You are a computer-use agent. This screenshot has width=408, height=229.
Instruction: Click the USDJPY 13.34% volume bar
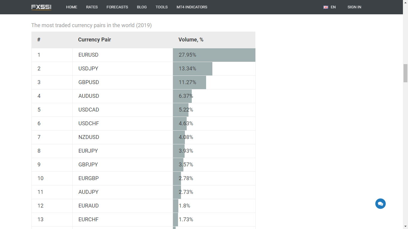193,69
